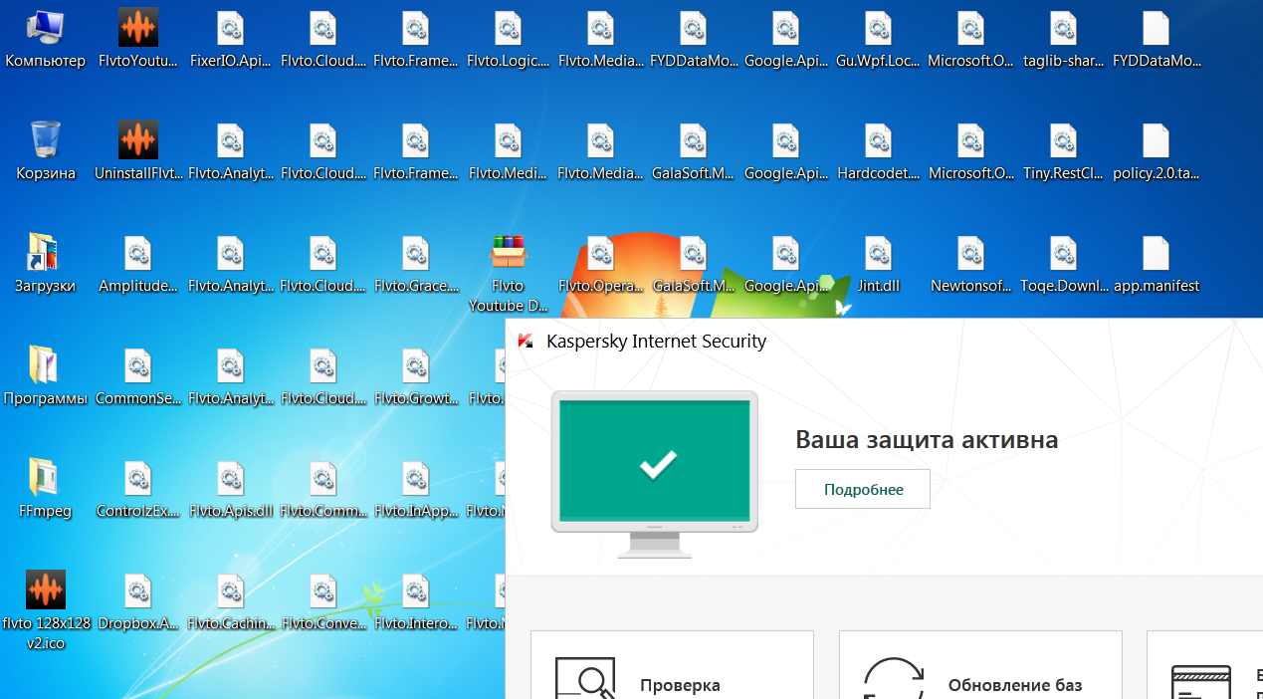The width and height of the screenshot is (1263, 699).
Task: Click the Ваша защита активна text
Action: pos(927,439)
